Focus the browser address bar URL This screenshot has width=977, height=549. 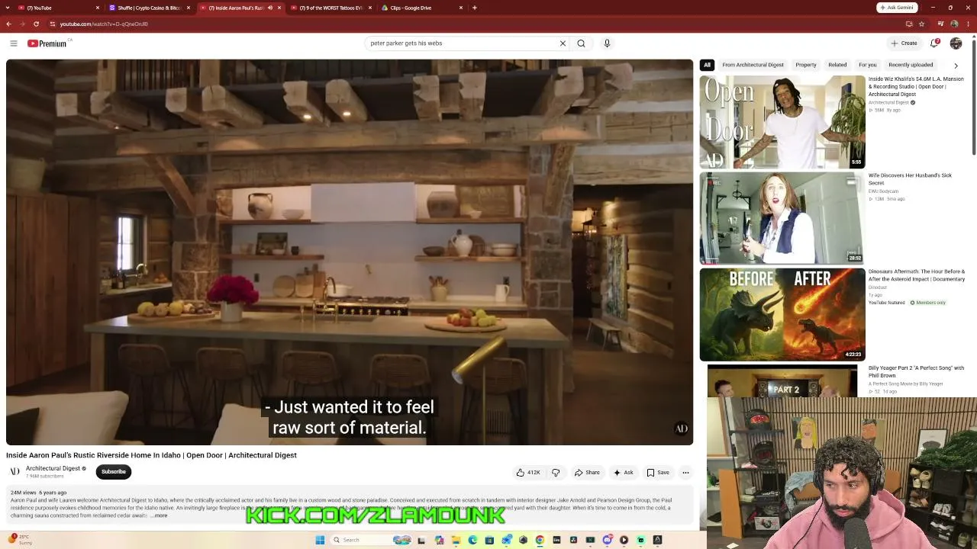click(104, 24)
